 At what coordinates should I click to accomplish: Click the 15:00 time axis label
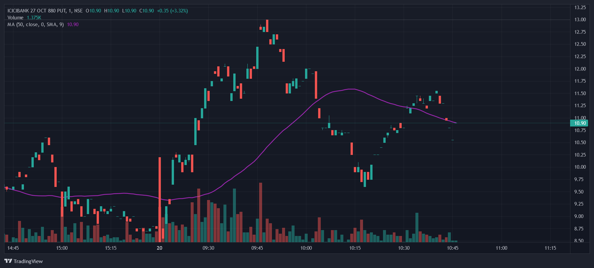pyautogui.click(x=62, y=248)
